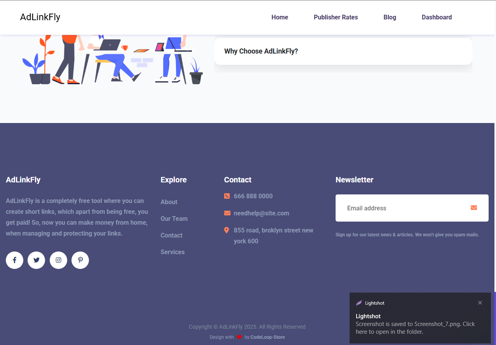Click the Lightshot feather icon in notification
Image resolution: width=496 pixels, height=345 pixels.
click(359, 303)
